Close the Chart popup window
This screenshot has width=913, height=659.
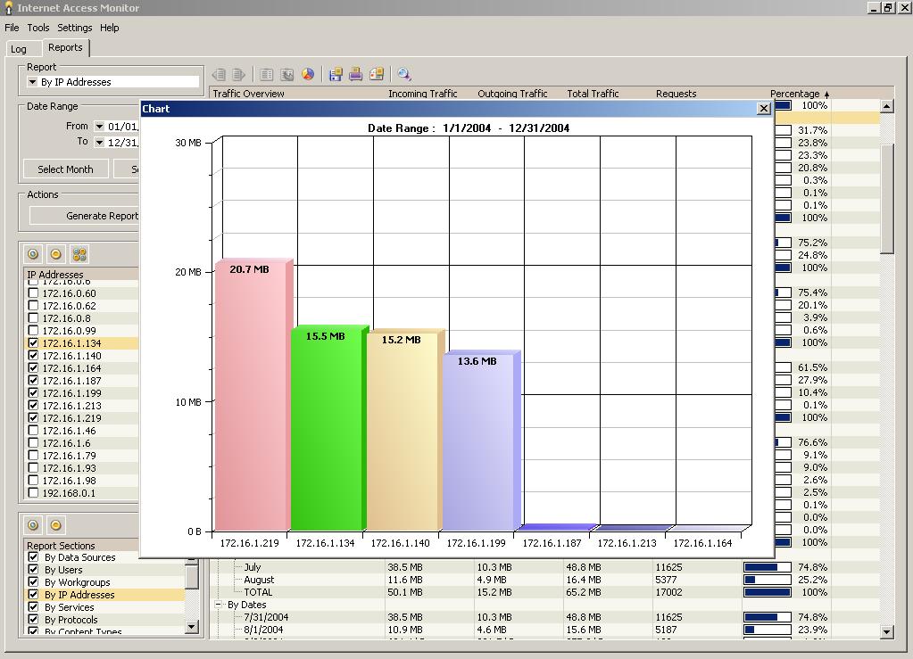click(763, 109)
